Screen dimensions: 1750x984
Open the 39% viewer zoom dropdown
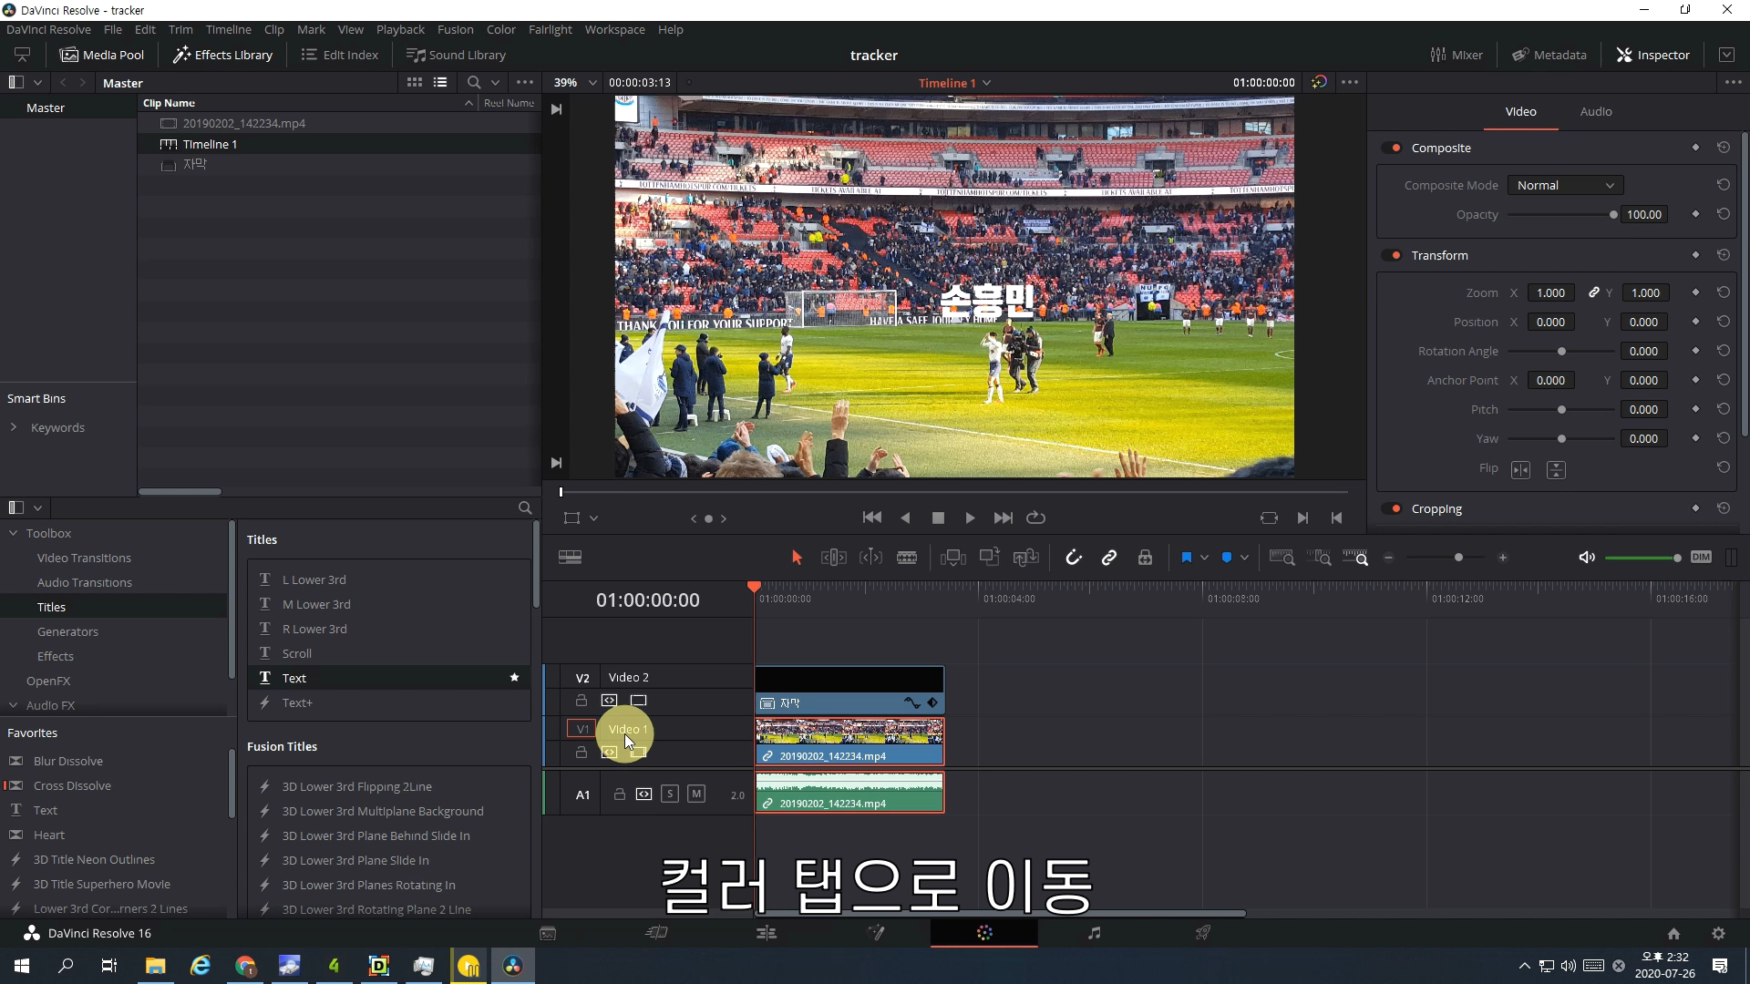coord(592,82)
